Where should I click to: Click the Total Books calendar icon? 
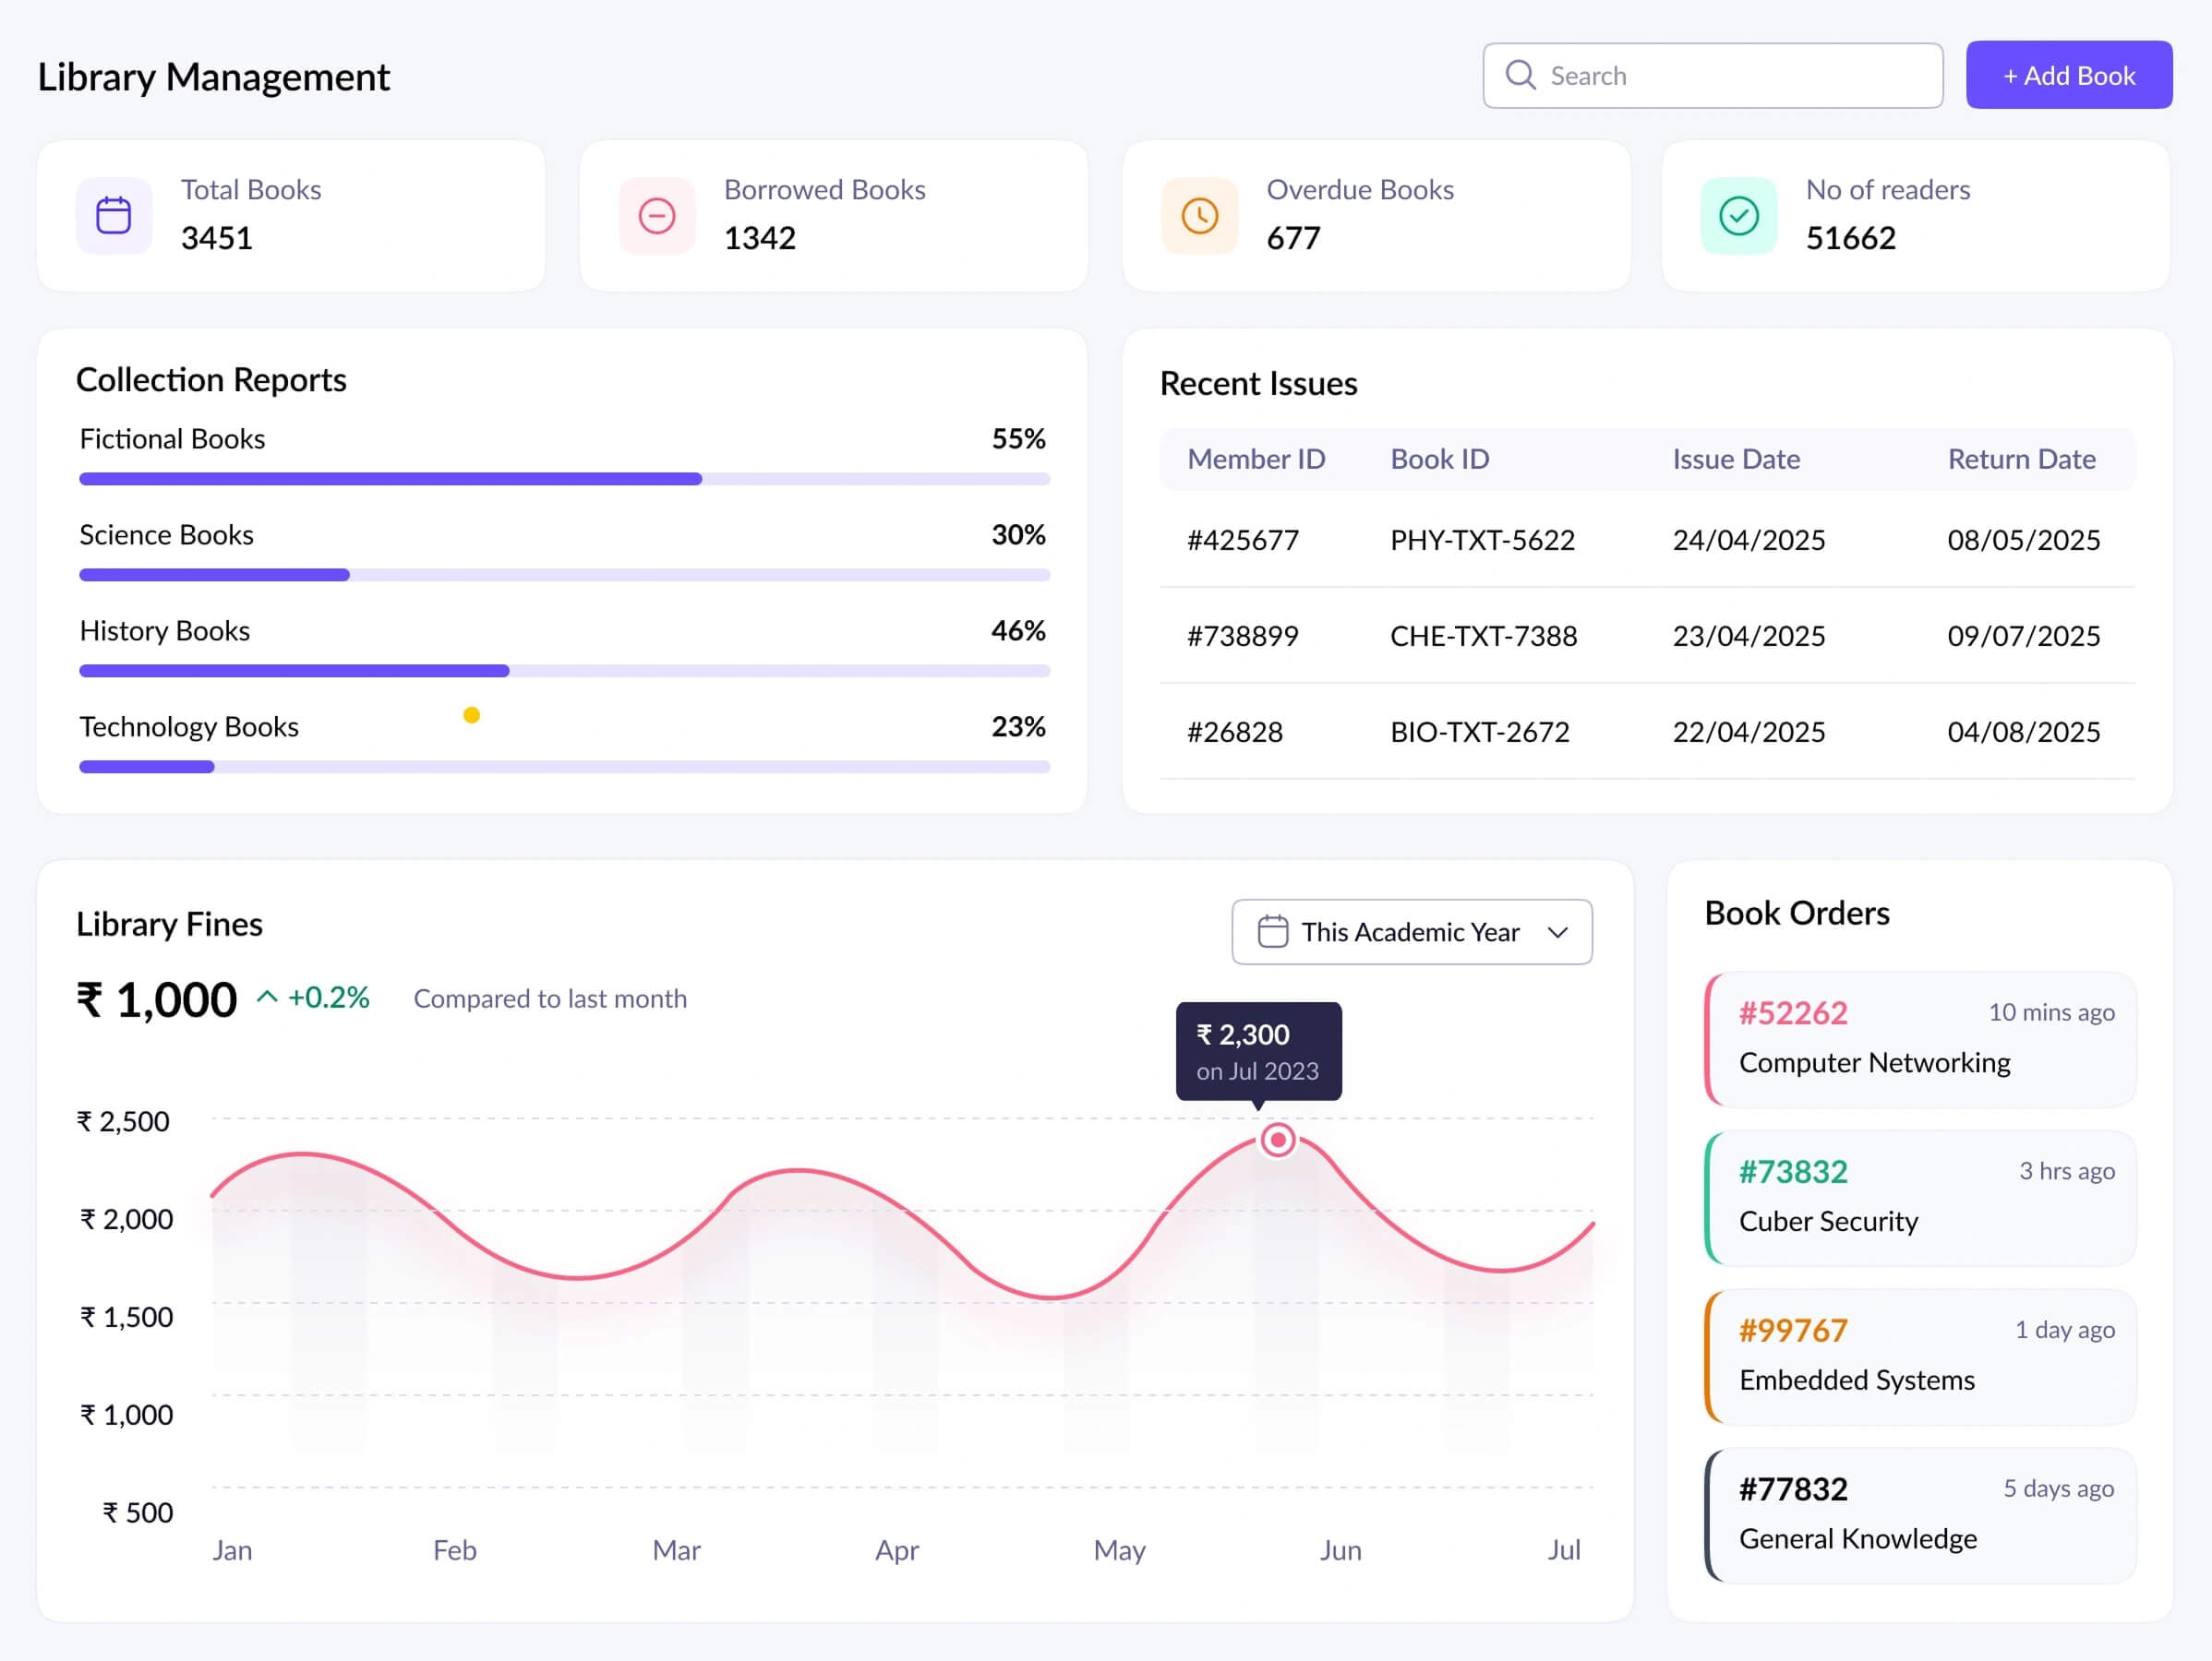(114, 216)
